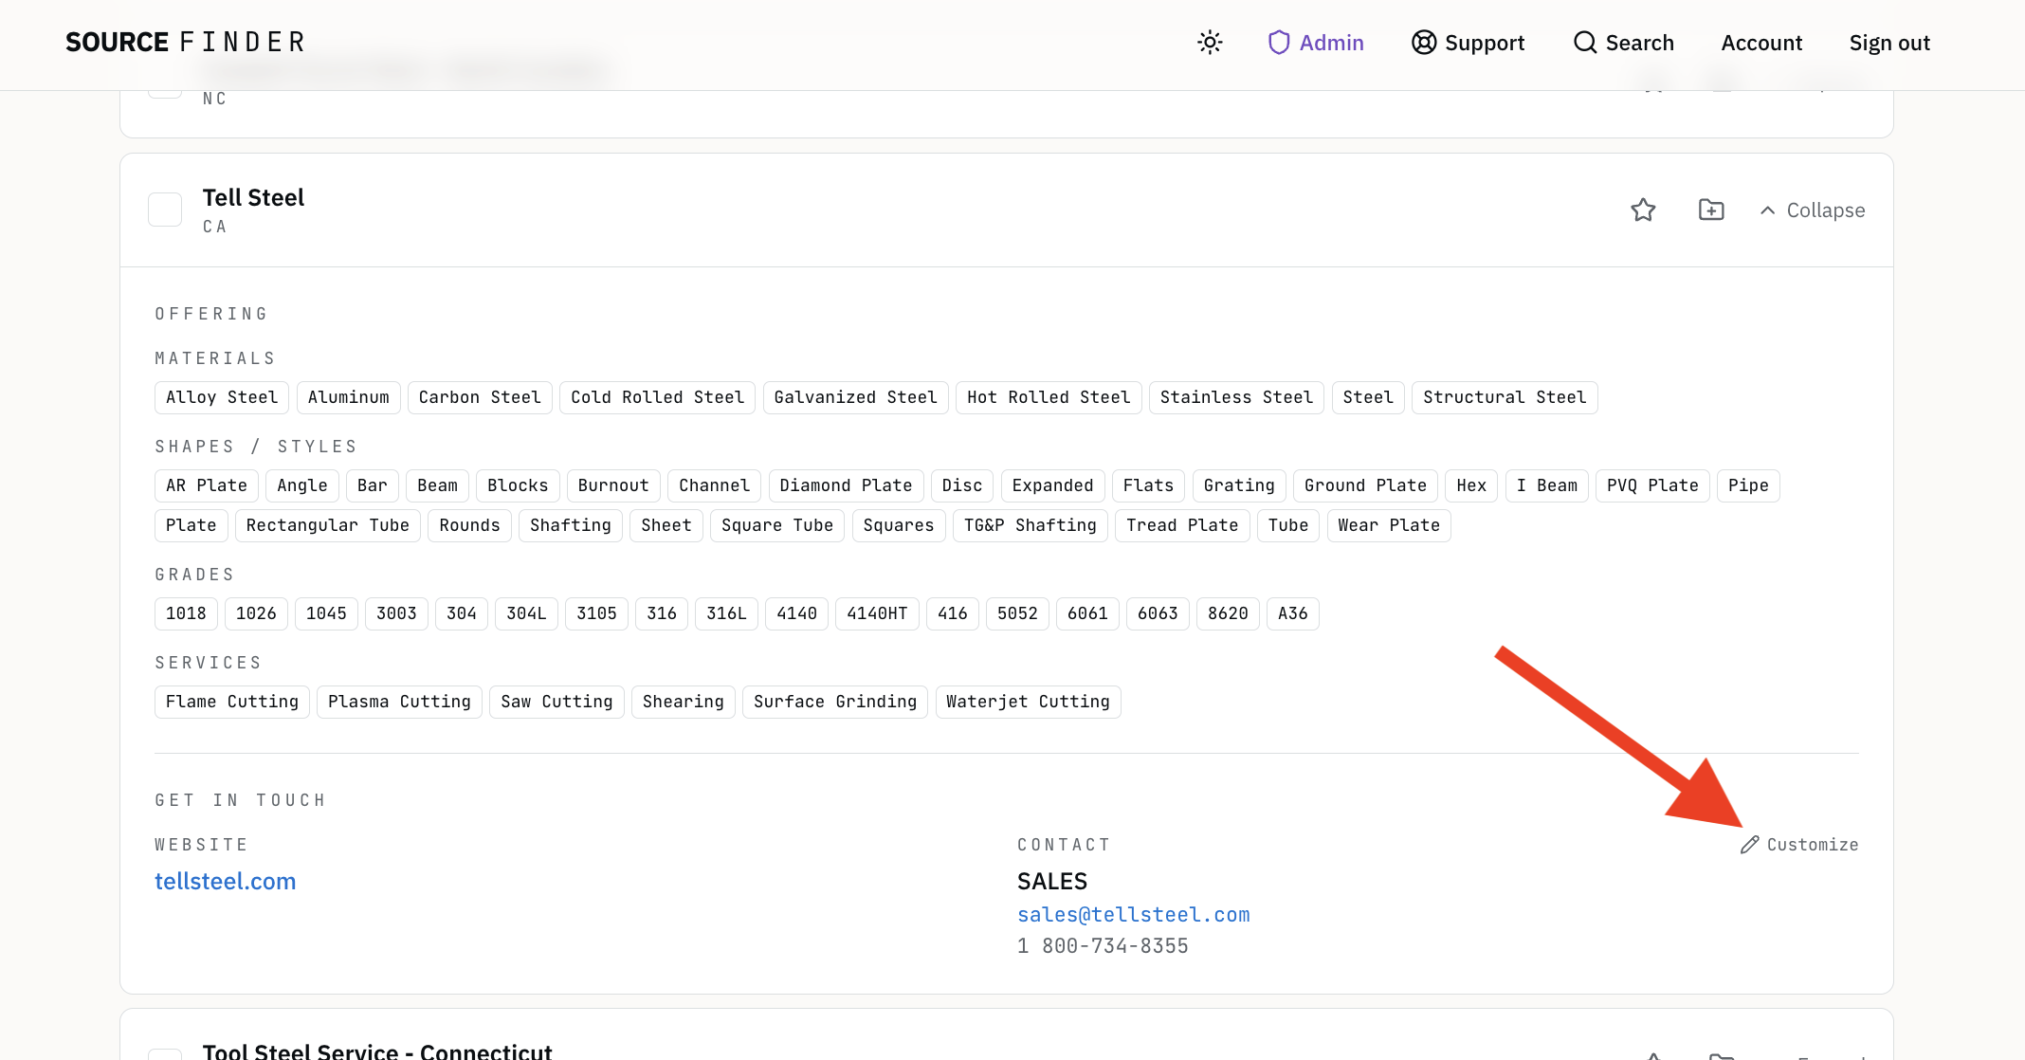Click Sign out

[x=1889, y=43]
